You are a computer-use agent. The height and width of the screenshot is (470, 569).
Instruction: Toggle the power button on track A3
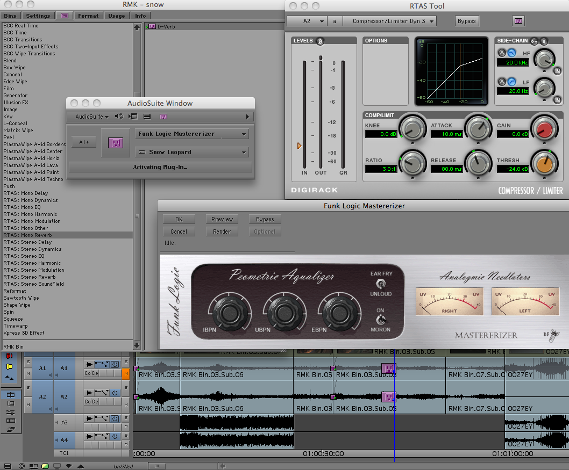(x=115, y=418)
